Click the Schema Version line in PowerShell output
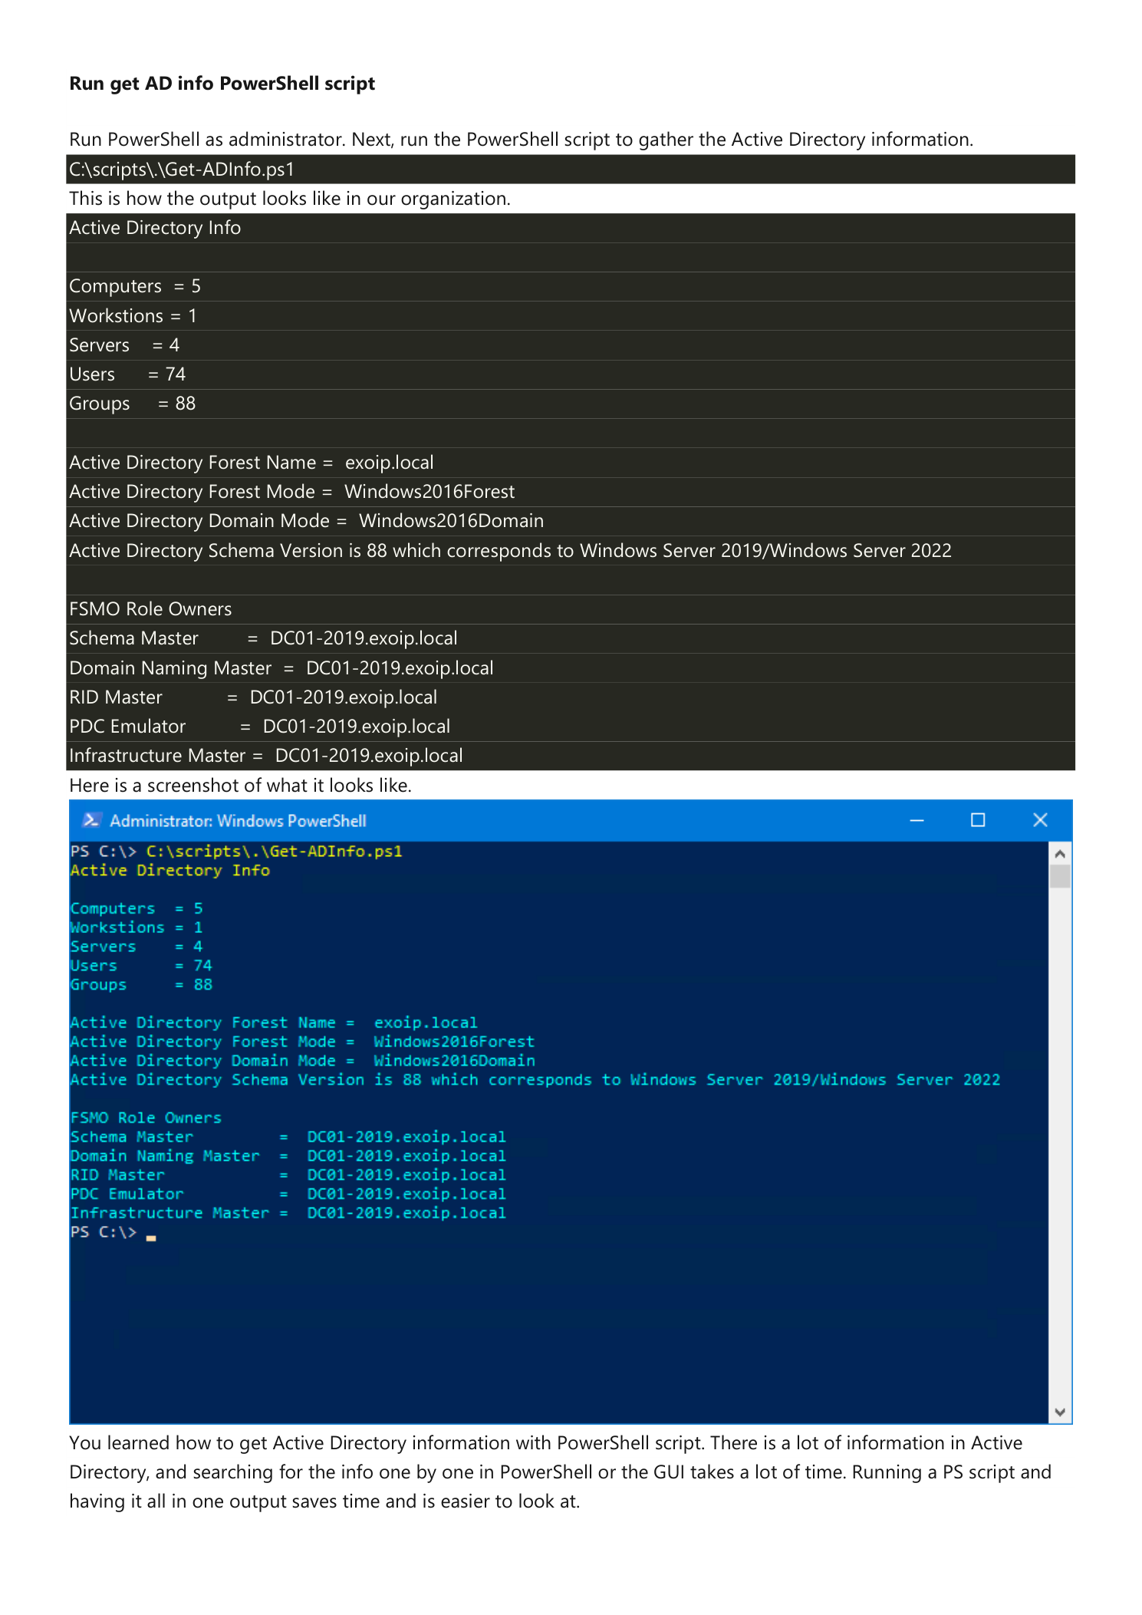Image resolution: width=1142 pixels, height=1615 pixels. click(x=535, y=1080)
